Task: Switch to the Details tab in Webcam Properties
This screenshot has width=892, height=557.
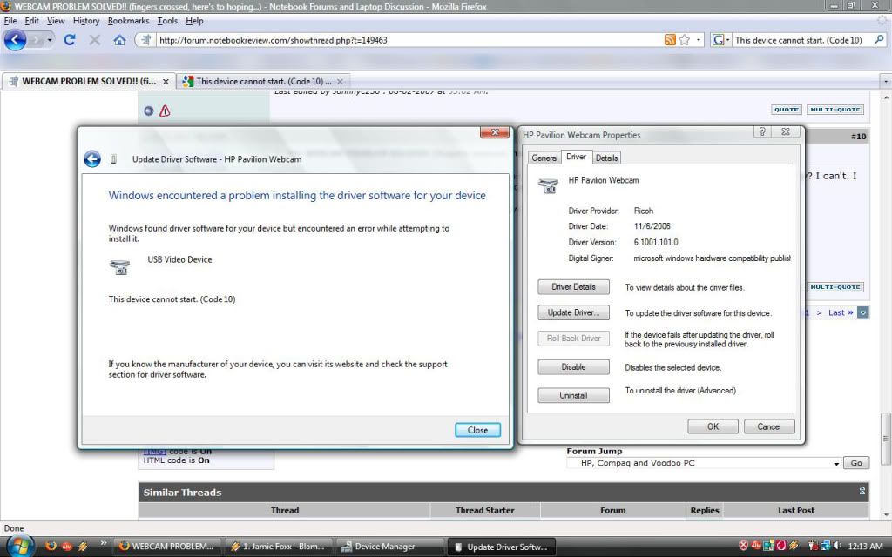Action: click(x=606, y=158)
